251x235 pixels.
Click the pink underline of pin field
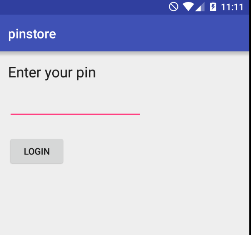click(x=75, y=114)
